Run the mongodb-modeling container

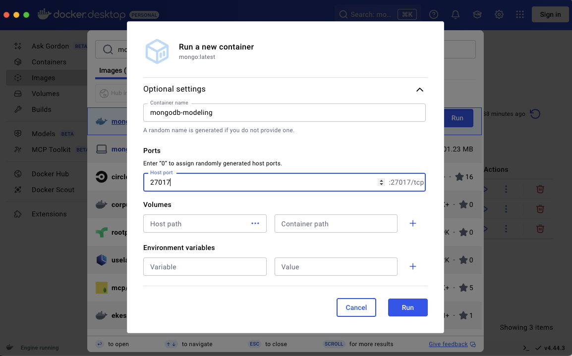pos(407,307)
